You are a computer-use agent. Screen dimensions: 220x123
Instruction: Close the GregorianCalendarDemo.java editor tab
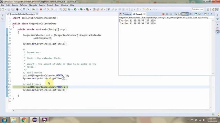37,14
